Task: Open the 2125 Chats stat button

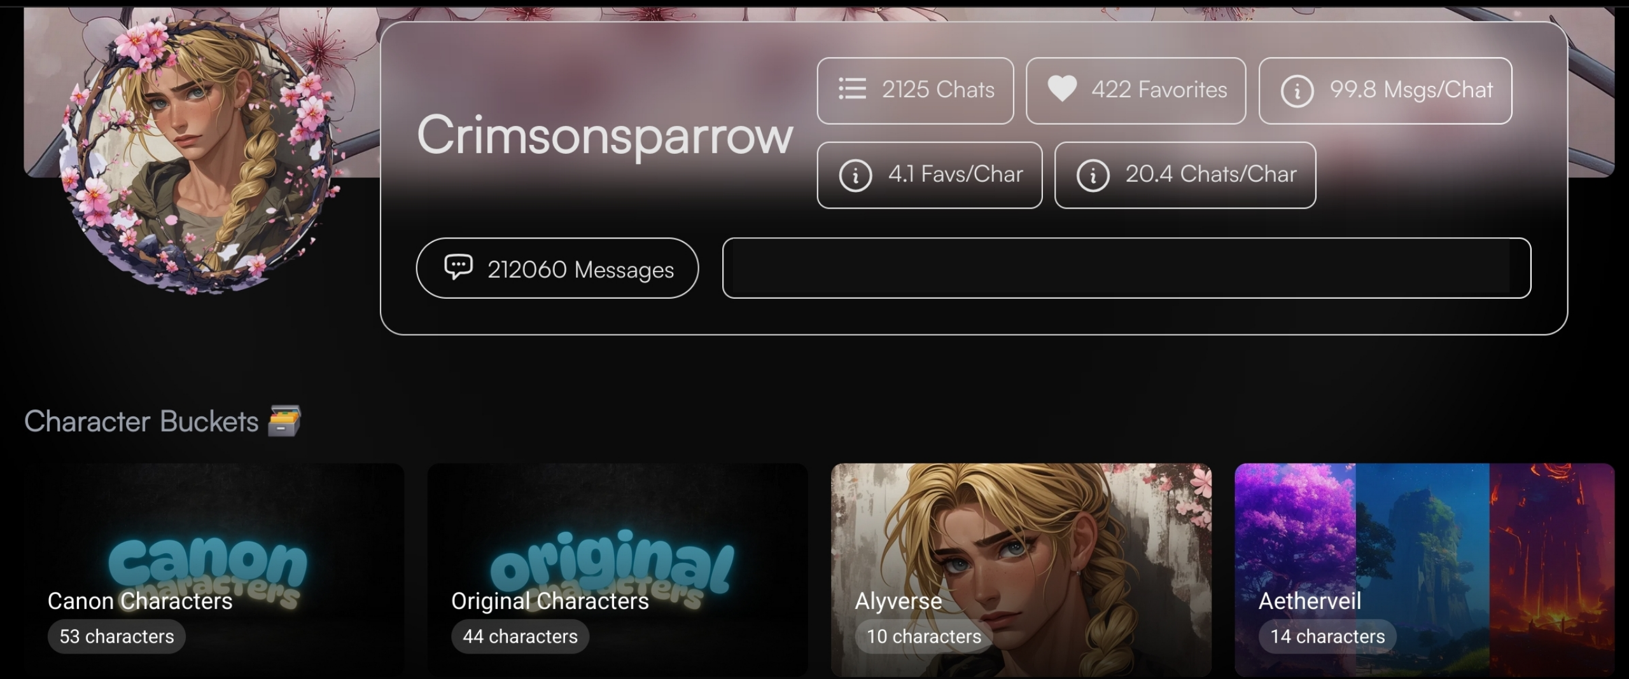Action: 915,90
